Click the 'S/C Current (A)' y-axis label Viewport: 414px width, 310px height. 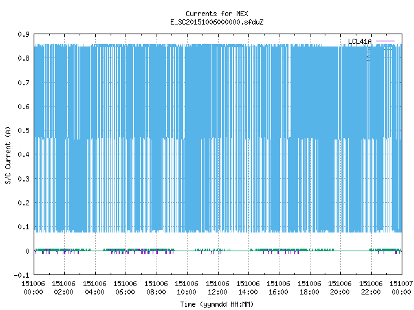[8, 155]
